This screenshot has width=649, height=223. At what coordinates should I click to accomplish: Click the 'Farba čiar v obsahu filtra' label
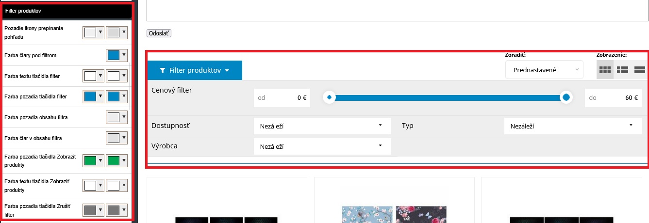click(x=33, y=138)
